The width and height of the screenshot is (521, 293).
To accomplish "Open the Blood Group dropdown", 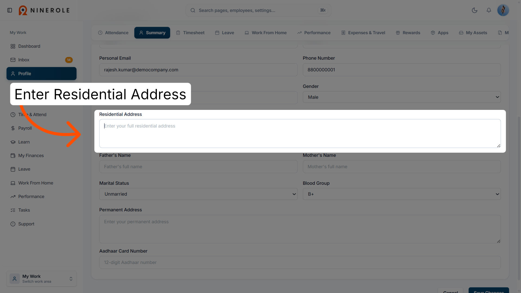I will tap(402, 194).
